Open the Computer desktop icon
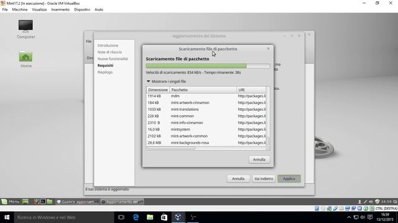 click(25, 29)
